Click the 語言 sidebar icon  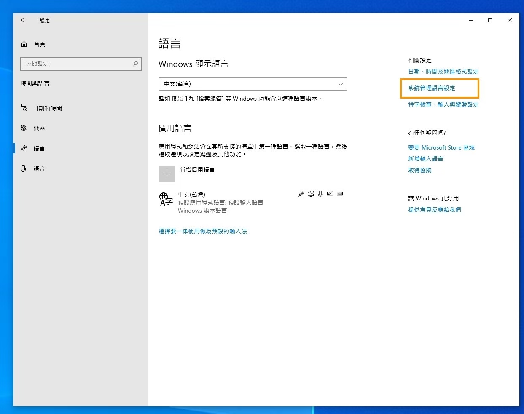(x=24, y=149)
